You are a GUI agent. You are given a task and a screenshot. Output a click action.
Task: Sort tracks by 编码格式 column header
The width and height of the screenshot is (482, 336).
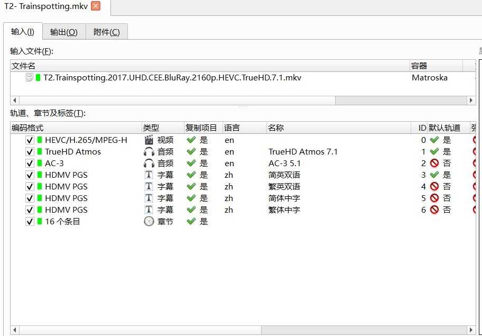point(27,128)
